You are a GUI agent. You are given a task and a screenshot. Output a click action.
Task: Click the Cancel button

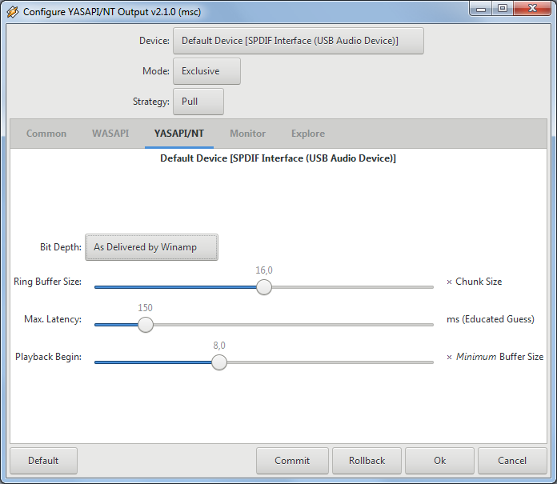pos(512,461)
